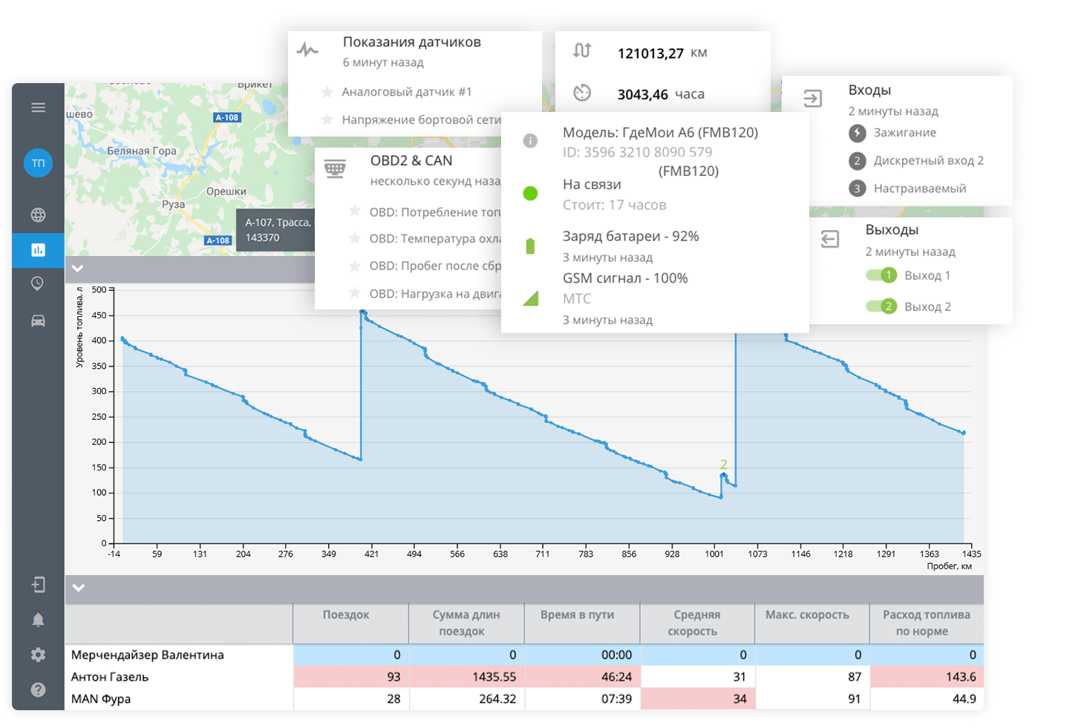The height and width of the screenshot is (728, 1084).
Task: Select the Антон Газель row
Action: pos(110,677)
